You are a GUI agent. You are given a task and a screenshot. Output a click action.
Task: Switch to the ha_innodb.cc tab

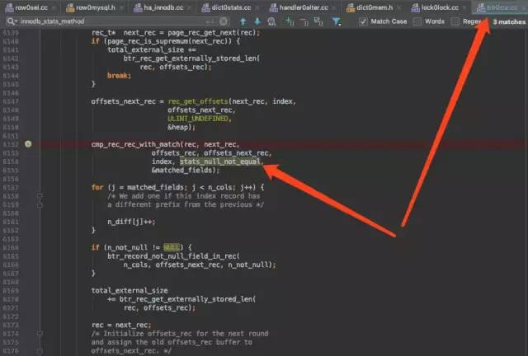tap(163, 7)
